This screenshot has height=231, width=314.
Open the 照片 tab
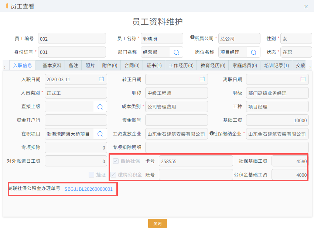[x=90, y=65]
